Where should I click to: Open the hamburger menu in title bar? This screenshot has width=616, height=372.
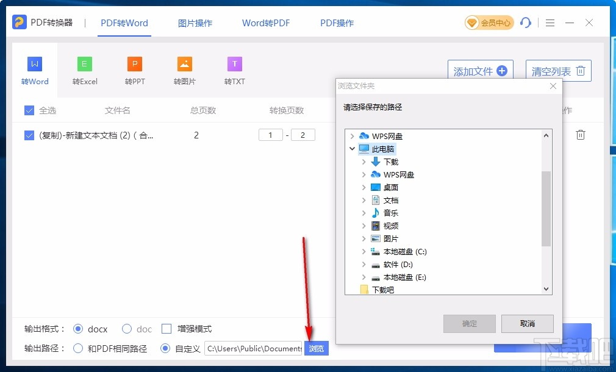[x=550, y=23]
